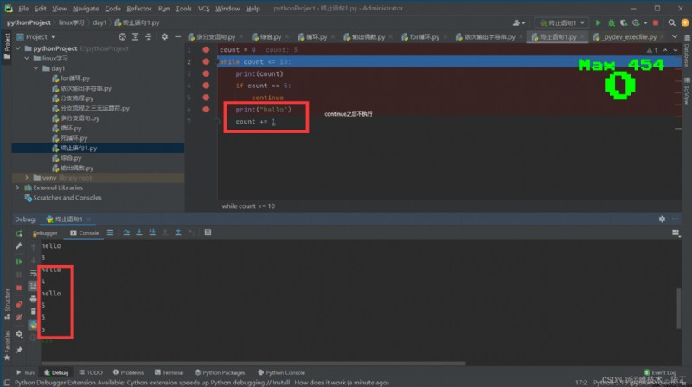
Task: Switch to Debugger tab in Debug panel
Action: click(45, 232)
